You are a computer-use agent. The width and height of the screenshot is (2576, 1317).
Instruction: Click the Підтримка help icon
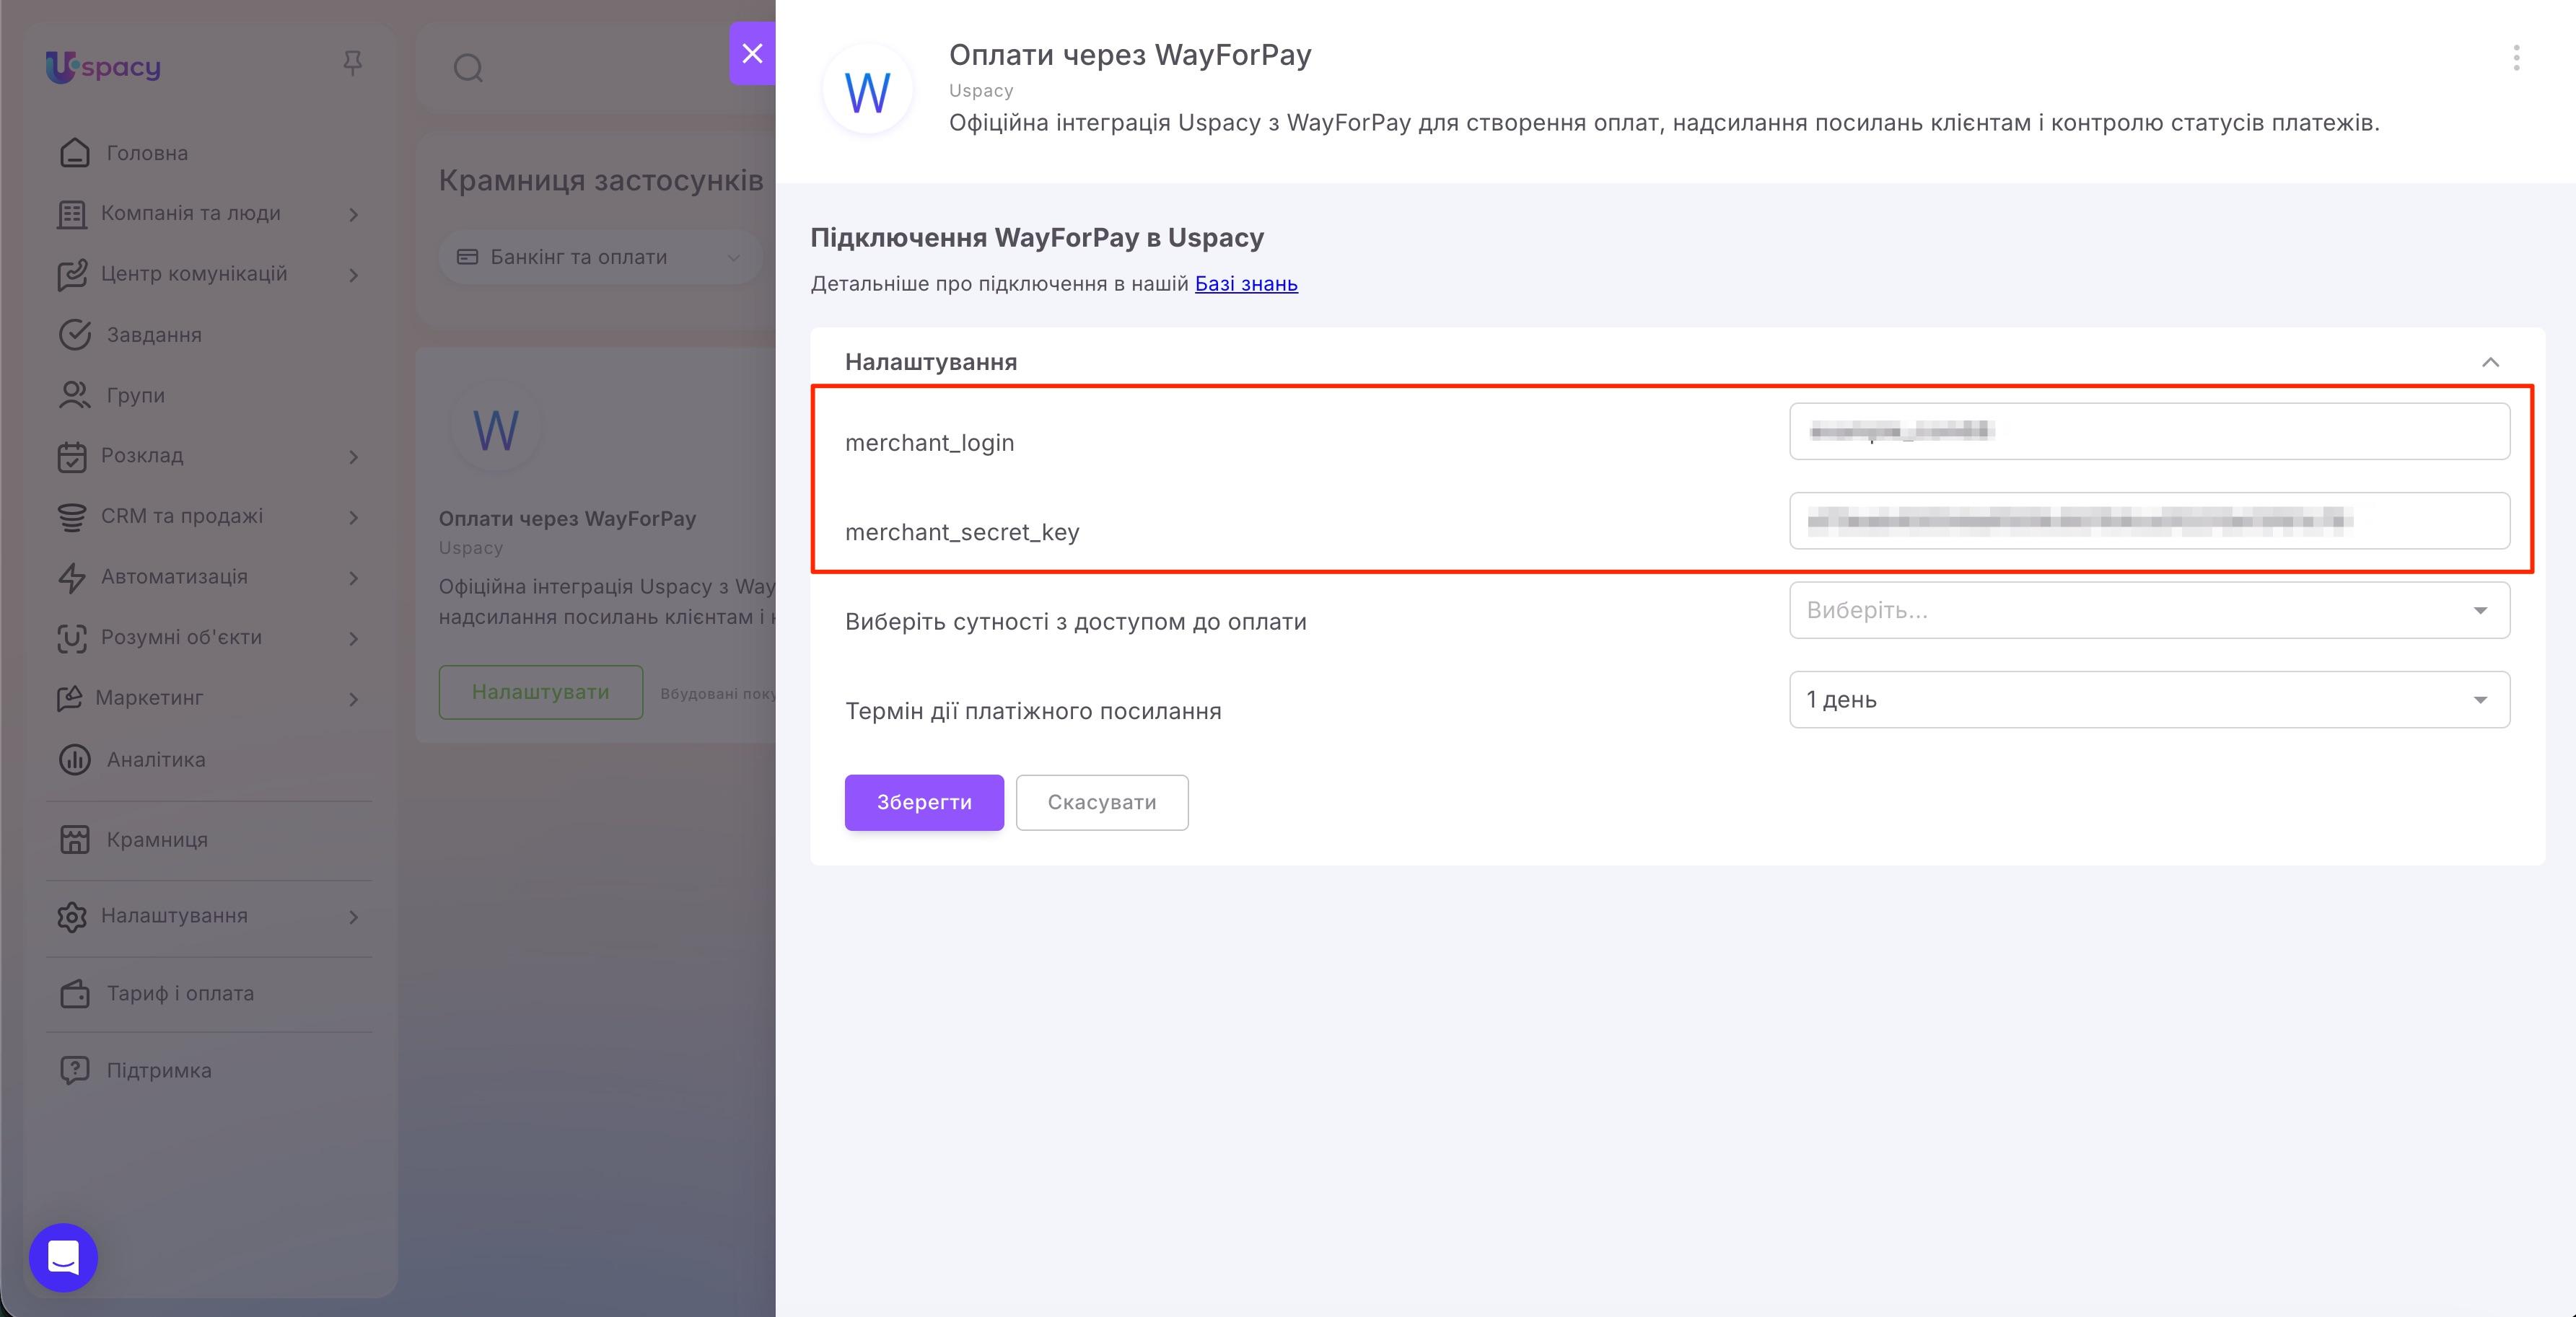(x=74, y=1070)
